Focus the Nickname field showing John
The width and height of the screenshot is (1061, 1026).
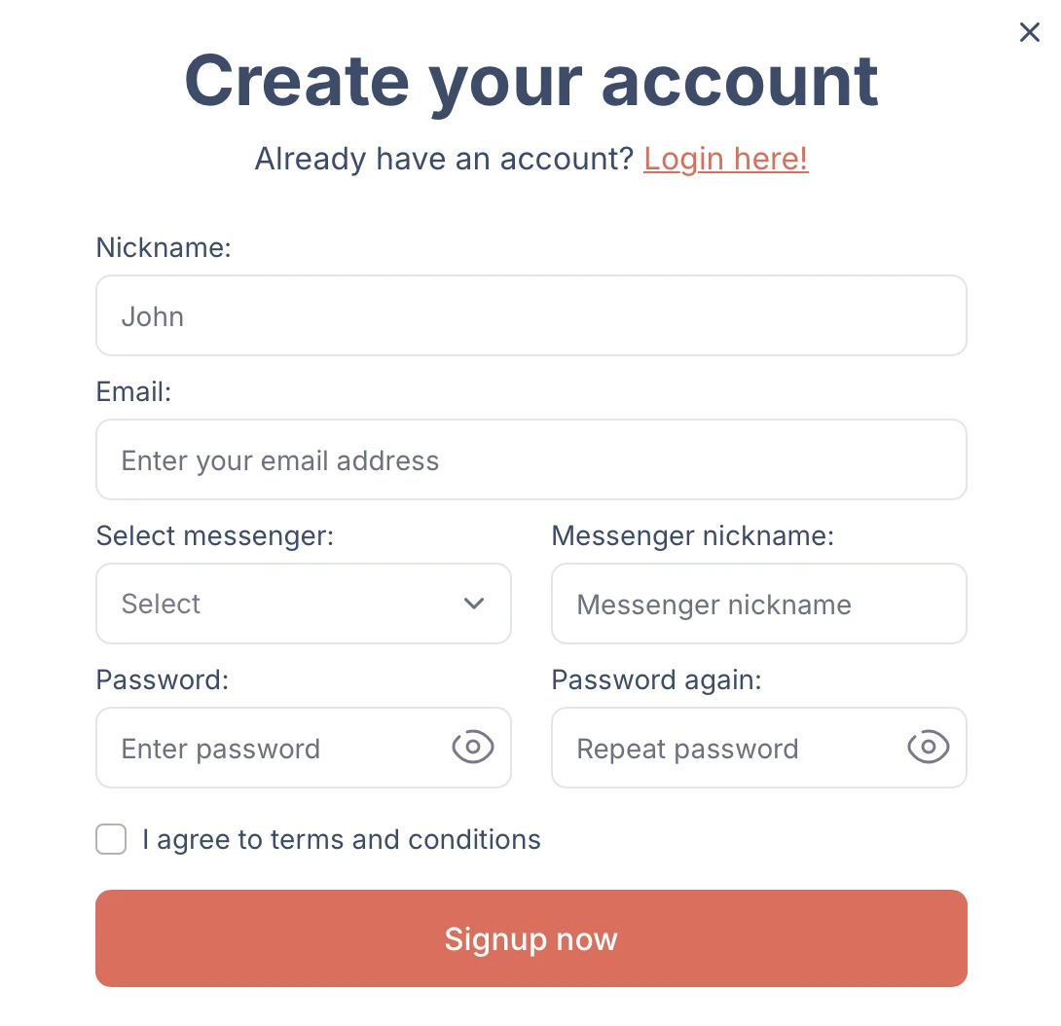coord(531,315)
